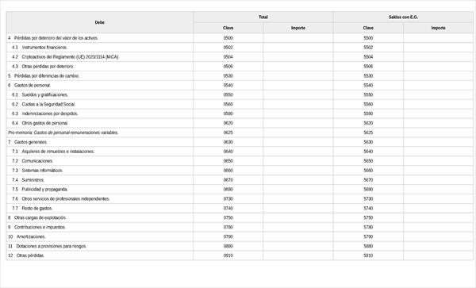
Task: Select the Importe field beside clave 5910
Action: coord(438,255)
